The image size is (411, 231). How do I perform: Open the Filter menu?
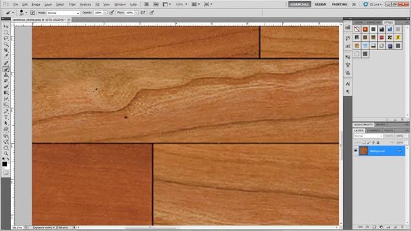72,4
